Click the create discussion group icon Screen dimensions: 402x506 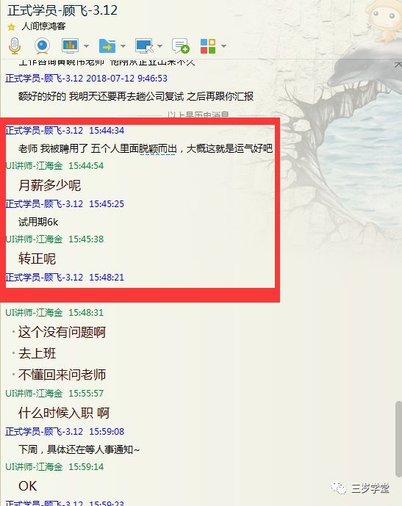tap(181, 46)
